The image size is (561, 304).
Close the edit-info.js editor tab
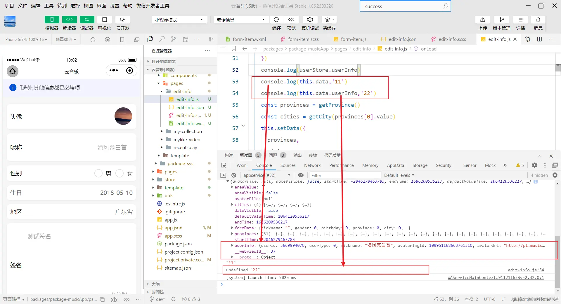point(515,39)
